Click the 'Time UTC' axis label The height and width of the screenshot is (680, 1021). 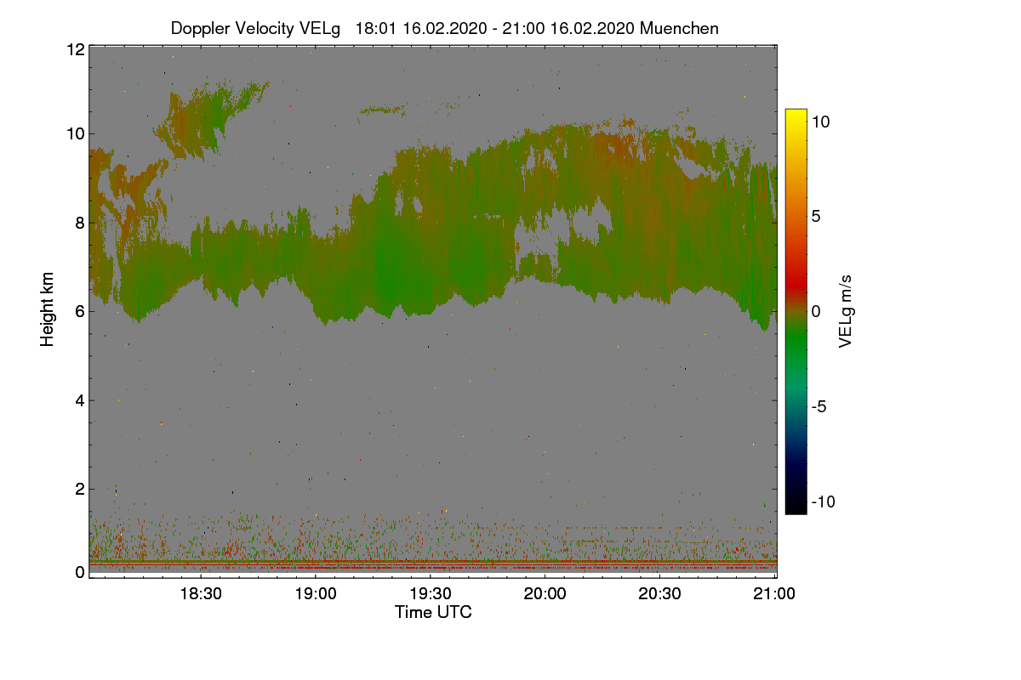433,612
